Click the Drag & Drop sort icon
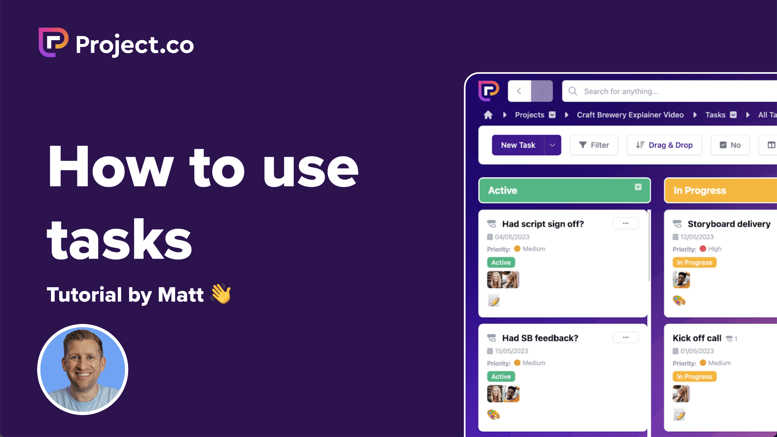 click(639, 145)
